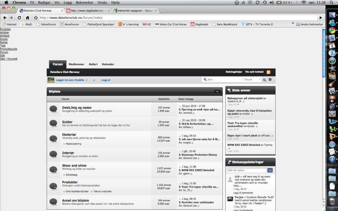
Task: Click the speech bubble icon for Guider
Action: click(53, 123)
